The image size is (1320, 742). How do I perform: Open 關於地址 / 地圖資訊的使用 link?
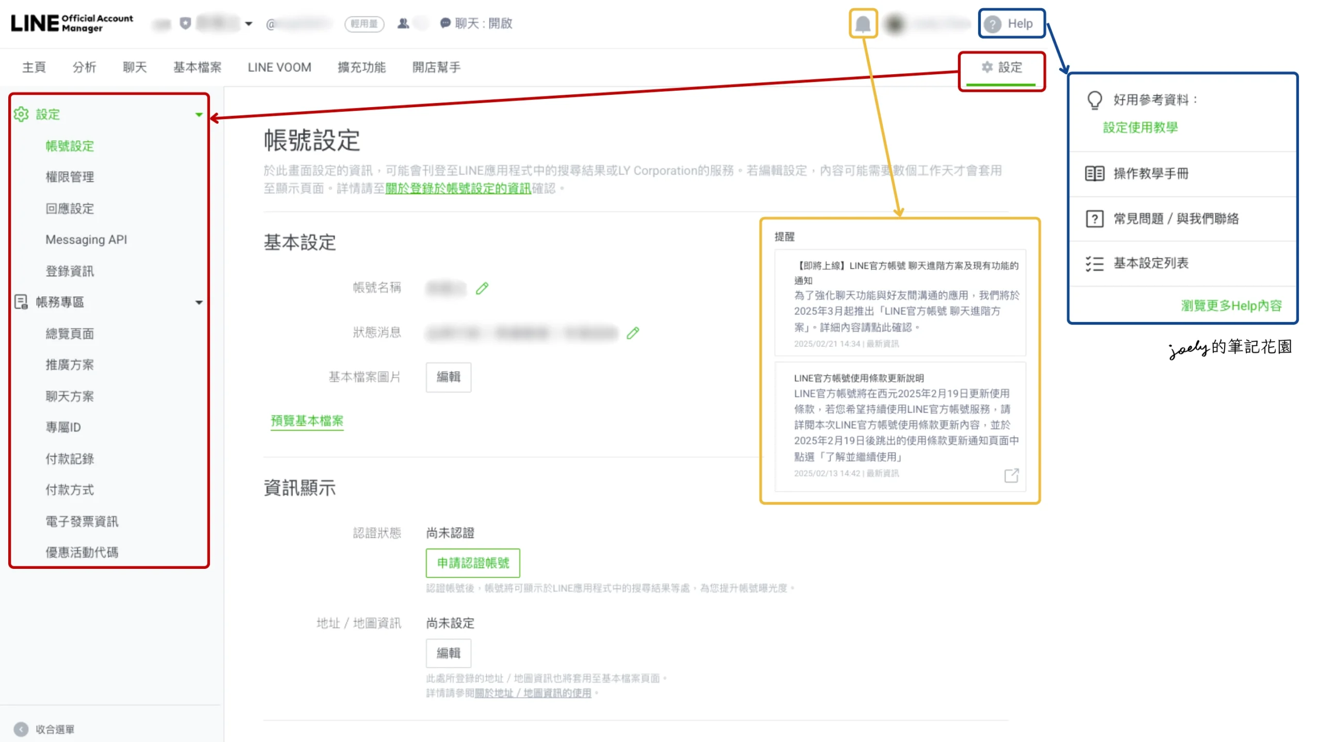[x=533, y=693]
